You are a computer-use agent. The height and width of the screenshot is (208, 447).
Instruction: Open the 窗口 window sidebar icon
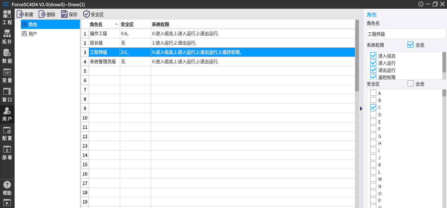[x=7, y=95]
